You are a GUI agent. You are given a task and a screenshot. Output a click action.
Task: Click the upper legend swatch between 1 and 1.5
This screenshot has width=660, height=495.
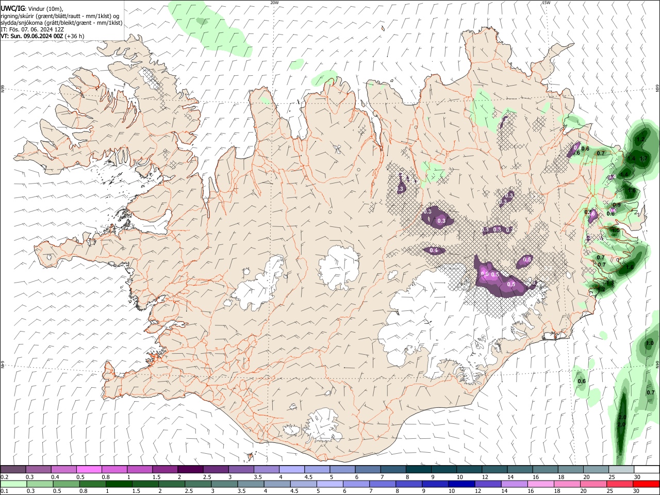pyautogui.click(x=140, y=469)
